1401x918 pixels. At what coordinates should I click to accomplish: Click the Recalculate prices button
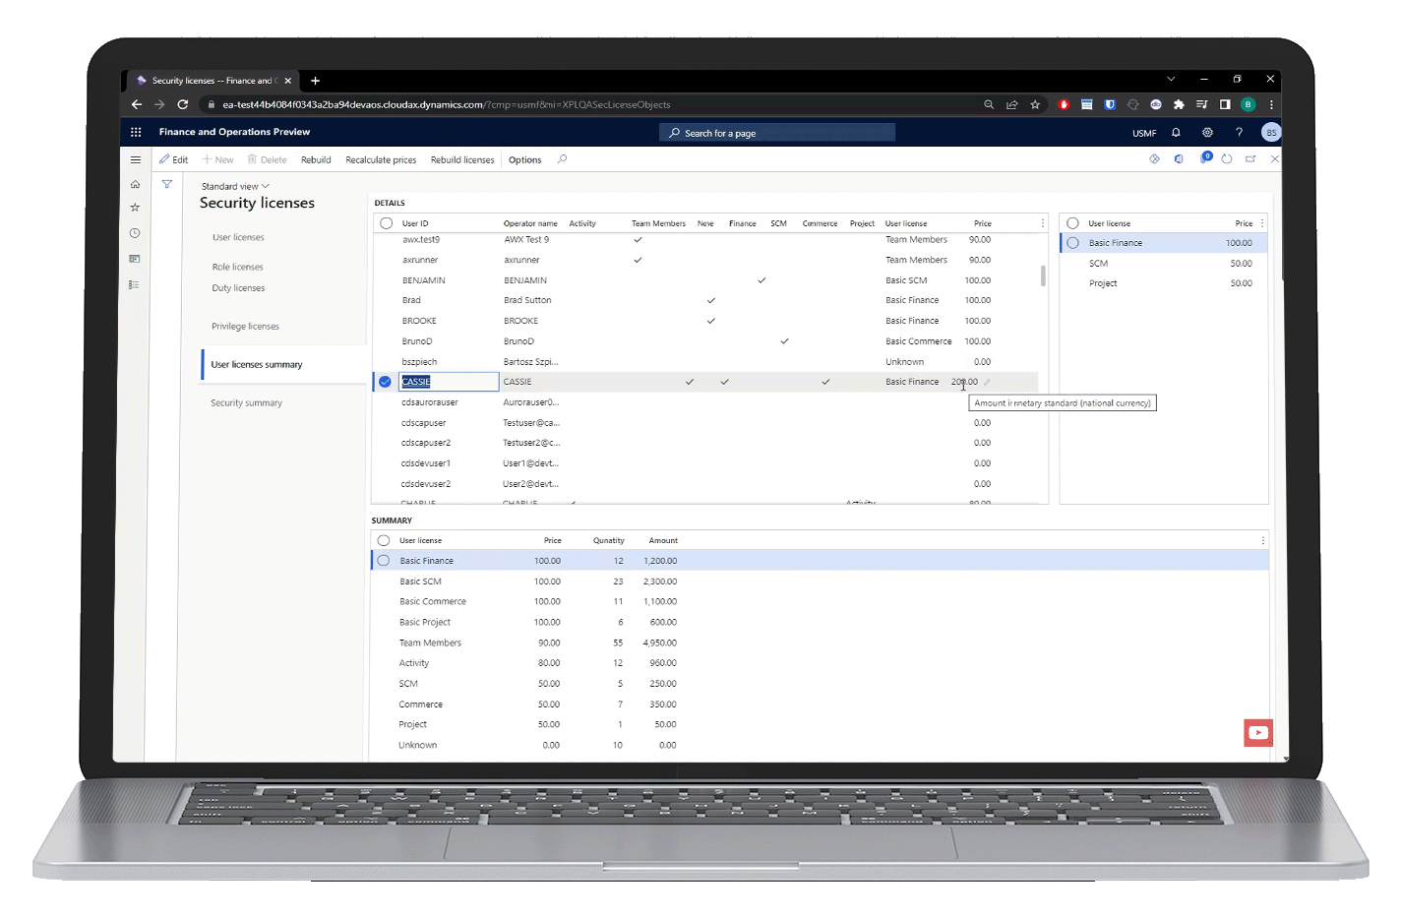pyautogui.click(x=381, y=159)
